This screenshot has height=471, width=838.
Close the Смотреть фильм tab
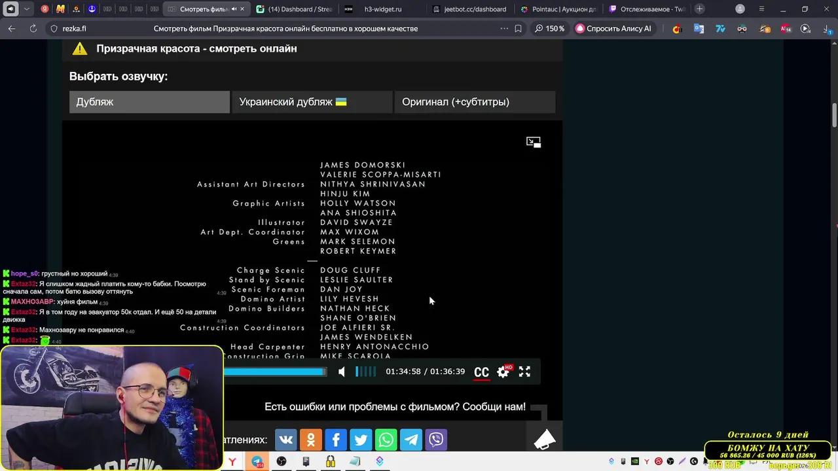(242, 9)
